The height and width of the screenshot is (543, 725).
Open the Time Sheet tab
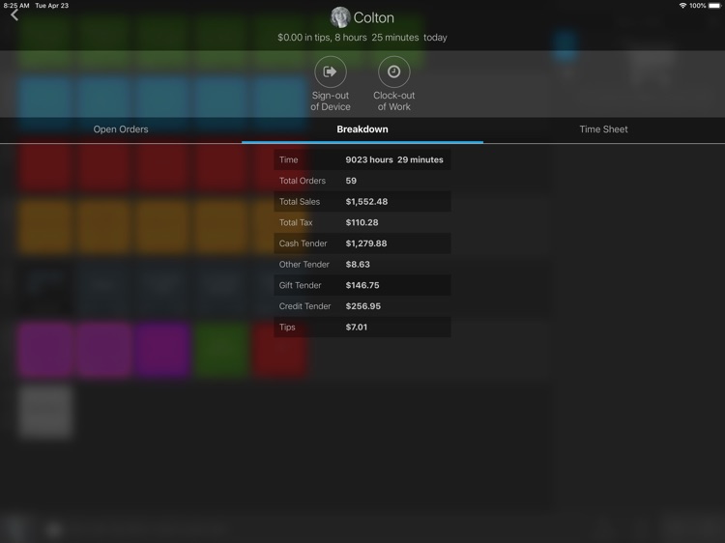click(603, 129)
